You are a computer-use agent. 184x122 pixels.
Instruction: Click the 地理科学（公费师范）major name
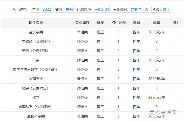coord(36,107)
